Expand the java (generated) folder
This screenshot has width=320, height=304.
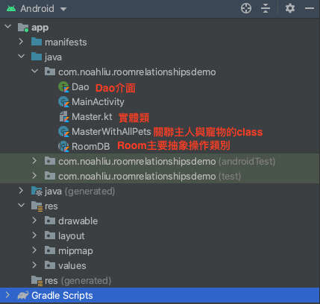(x=21, y=191)
